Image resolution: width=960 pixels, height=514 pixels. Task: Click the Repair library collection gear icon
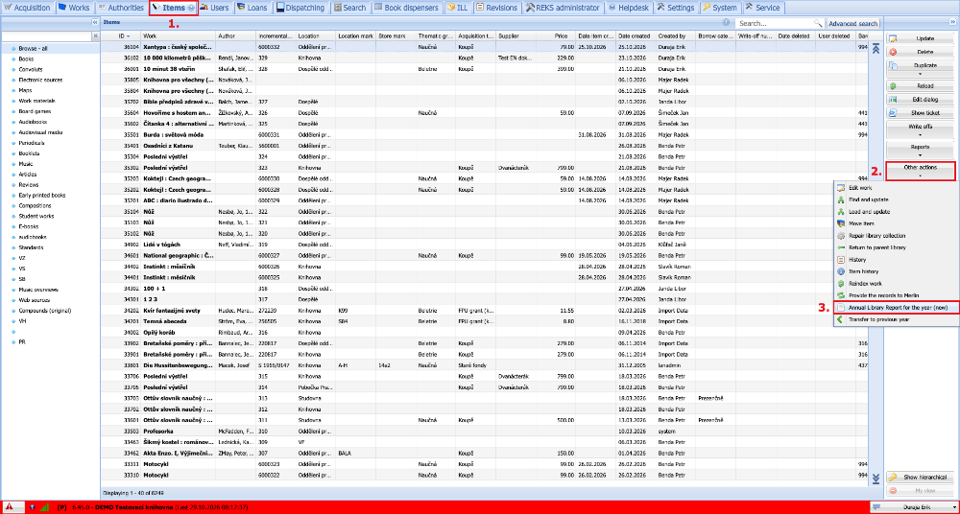[841, 236]
